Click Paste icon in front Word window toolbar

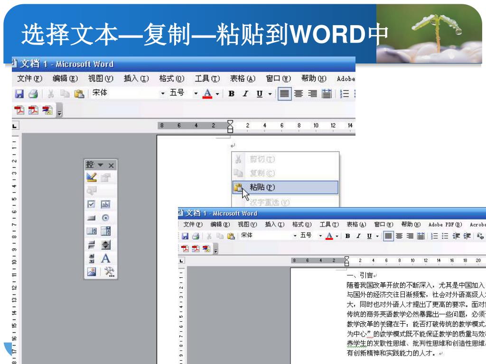pos(231,236)
